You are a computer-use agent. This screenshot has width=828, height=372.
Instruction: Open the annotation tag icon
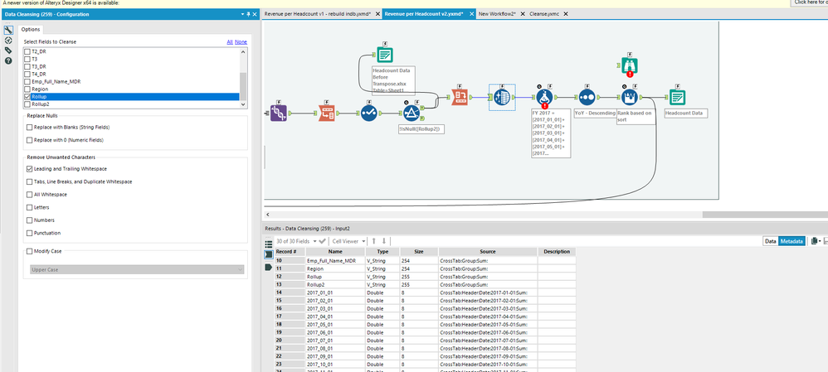[8, 51]
